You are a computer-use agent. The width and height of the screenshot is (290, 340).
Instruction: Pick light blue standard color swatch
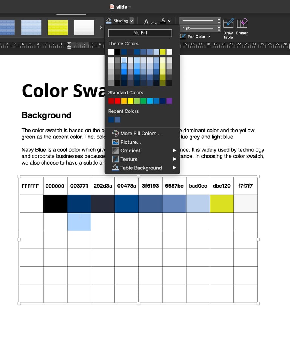click(x=150, y=101)
